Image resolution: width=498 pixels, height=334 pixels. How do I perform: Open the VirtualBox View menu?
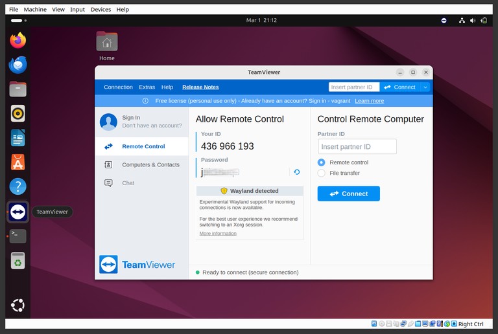click(x=58, y=10)
